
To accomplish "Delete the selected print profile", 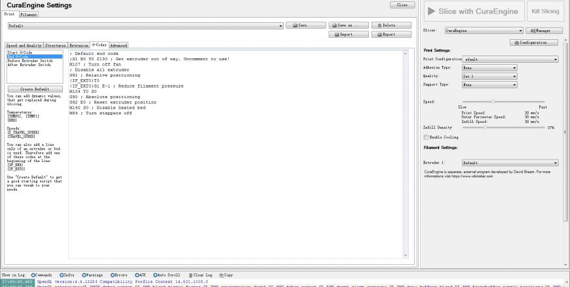I will click(392, 25).
